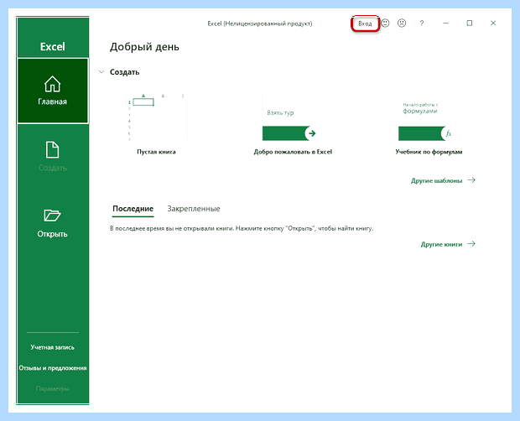
Task: Click the green arrow on the Взять тур card
Action: click(311, 133)
